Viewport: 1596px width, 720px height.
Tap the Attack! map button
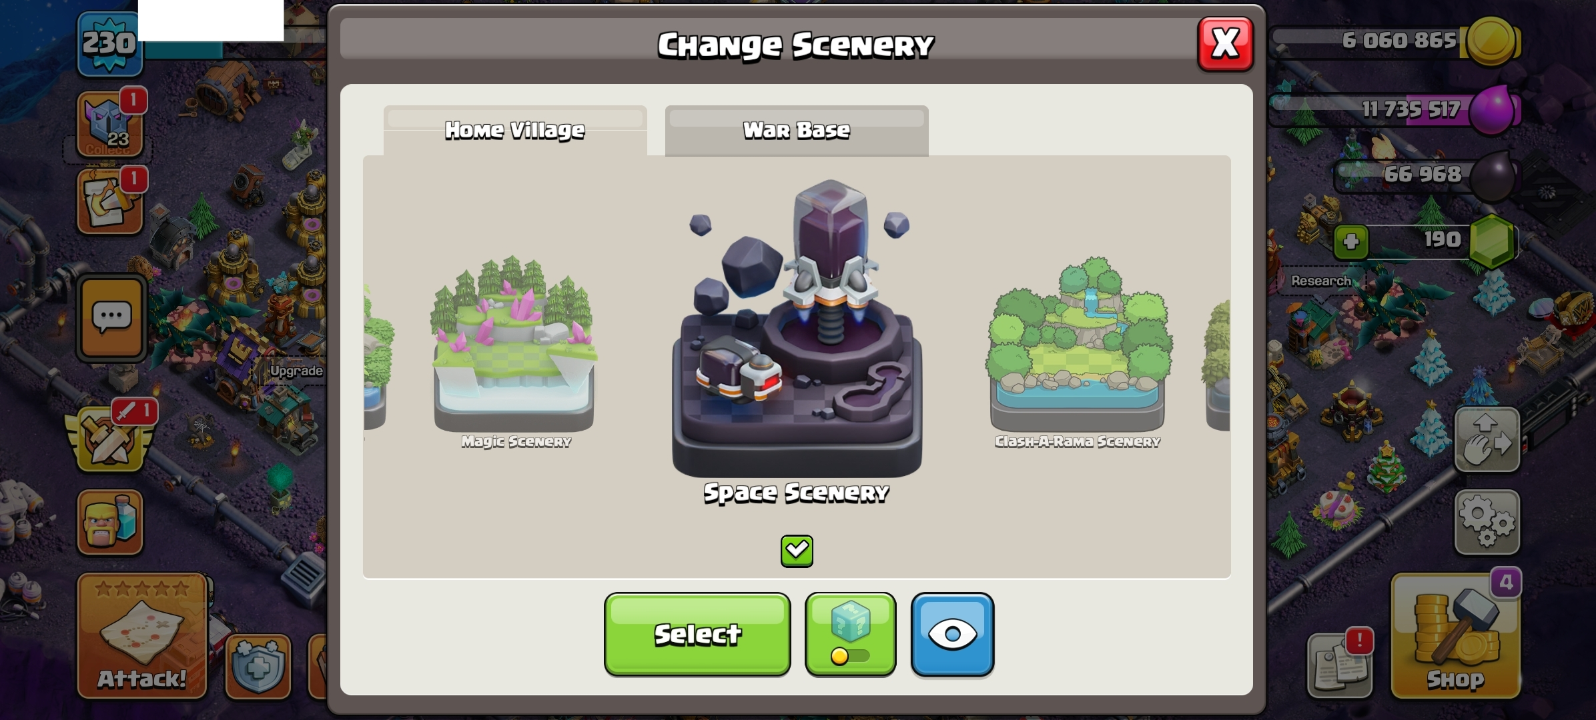(x=142, y=635)
